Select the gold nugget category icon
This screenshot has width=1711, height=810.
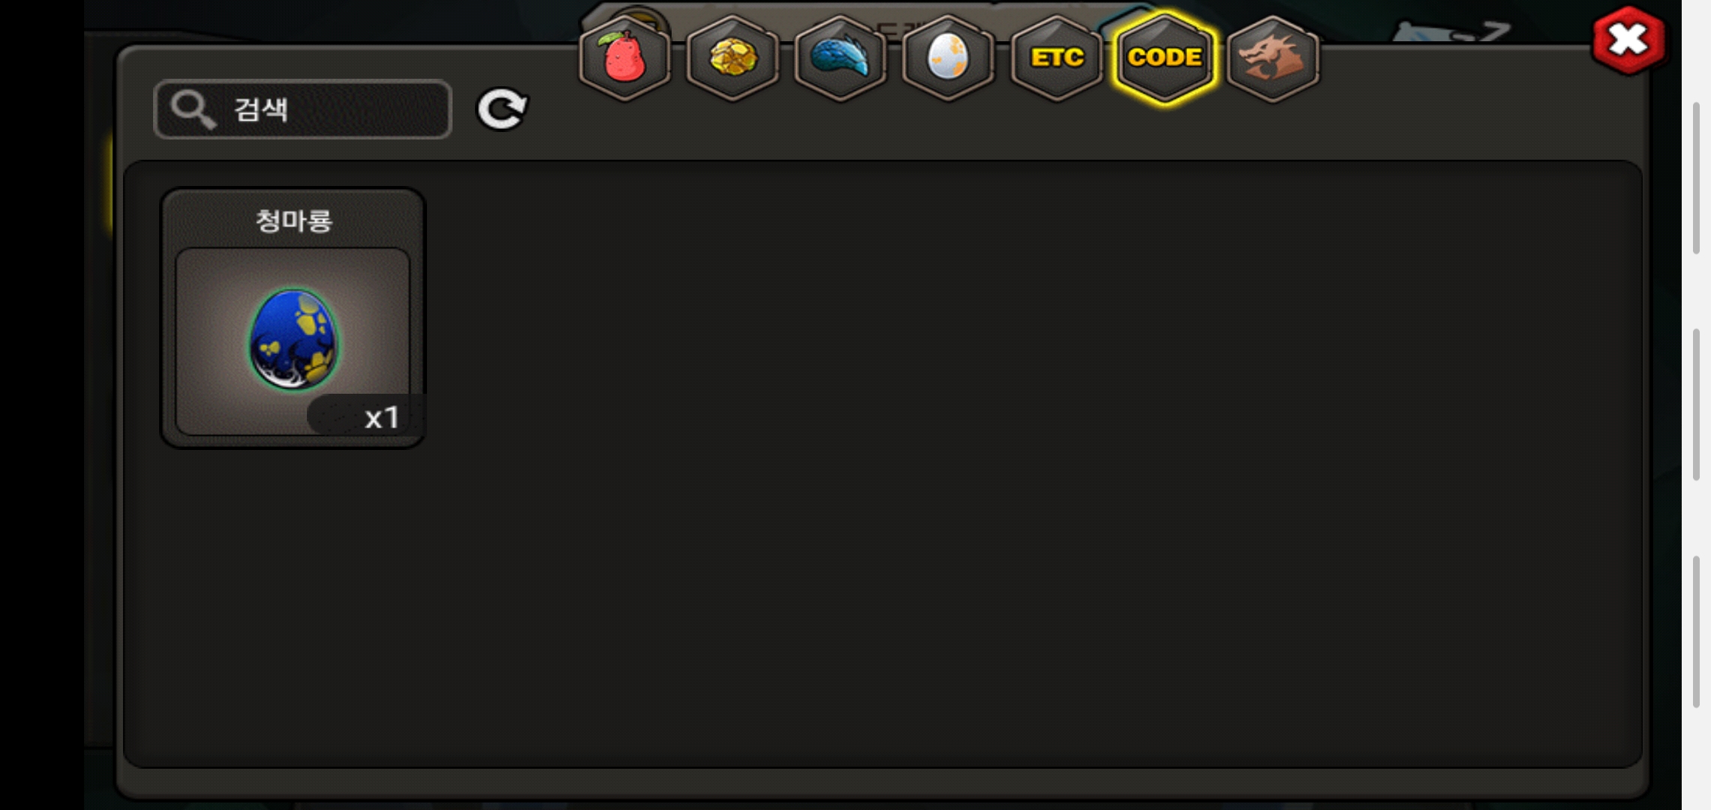(x=732, y=58)
